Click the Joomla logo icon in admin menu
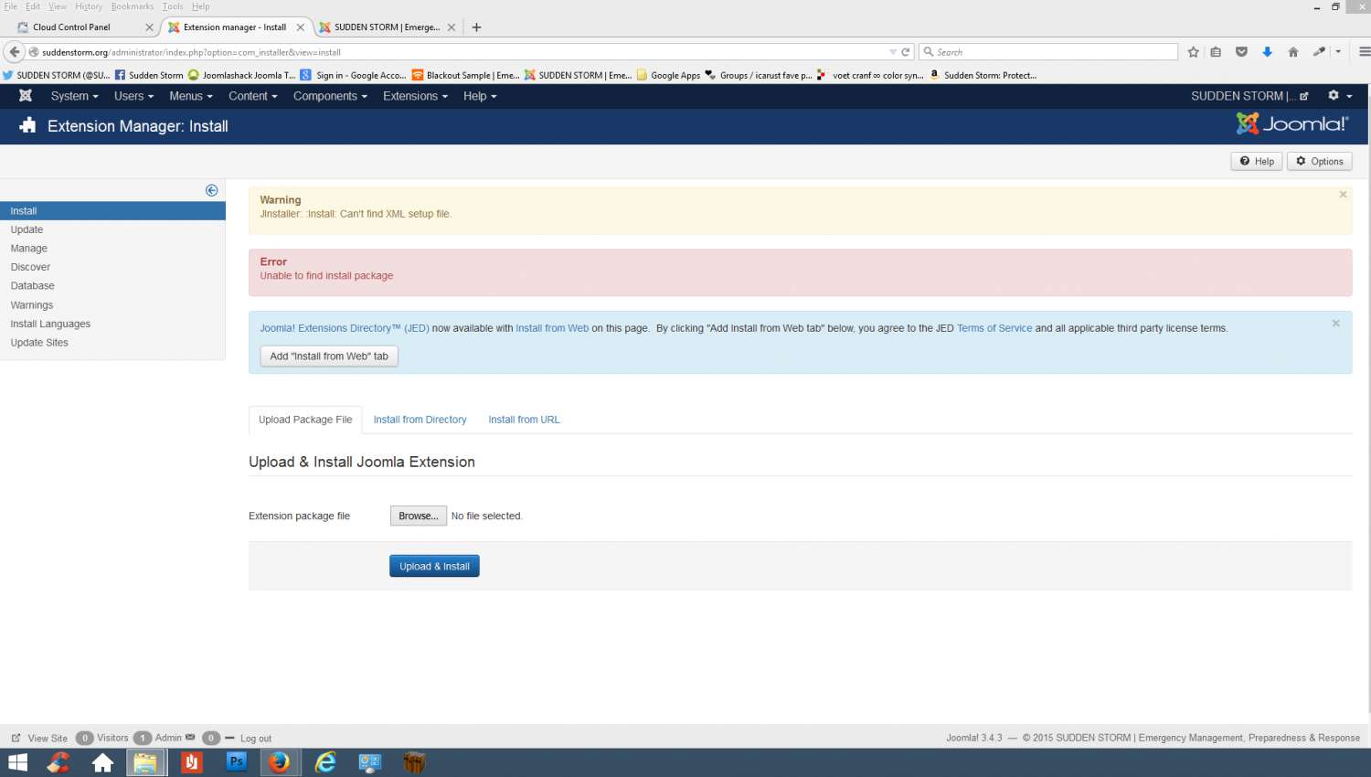This screenshot has height=777, width=1371. click(26, 96)
